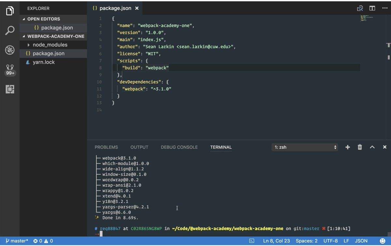Click the "scripts" key in editor

pyautogui.click(x=129, y=61)
